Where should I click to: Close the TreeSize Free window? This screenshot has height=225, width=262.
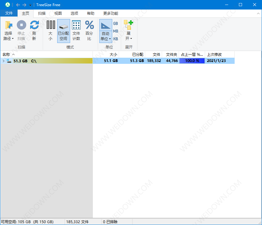click(x=255, y=5)
